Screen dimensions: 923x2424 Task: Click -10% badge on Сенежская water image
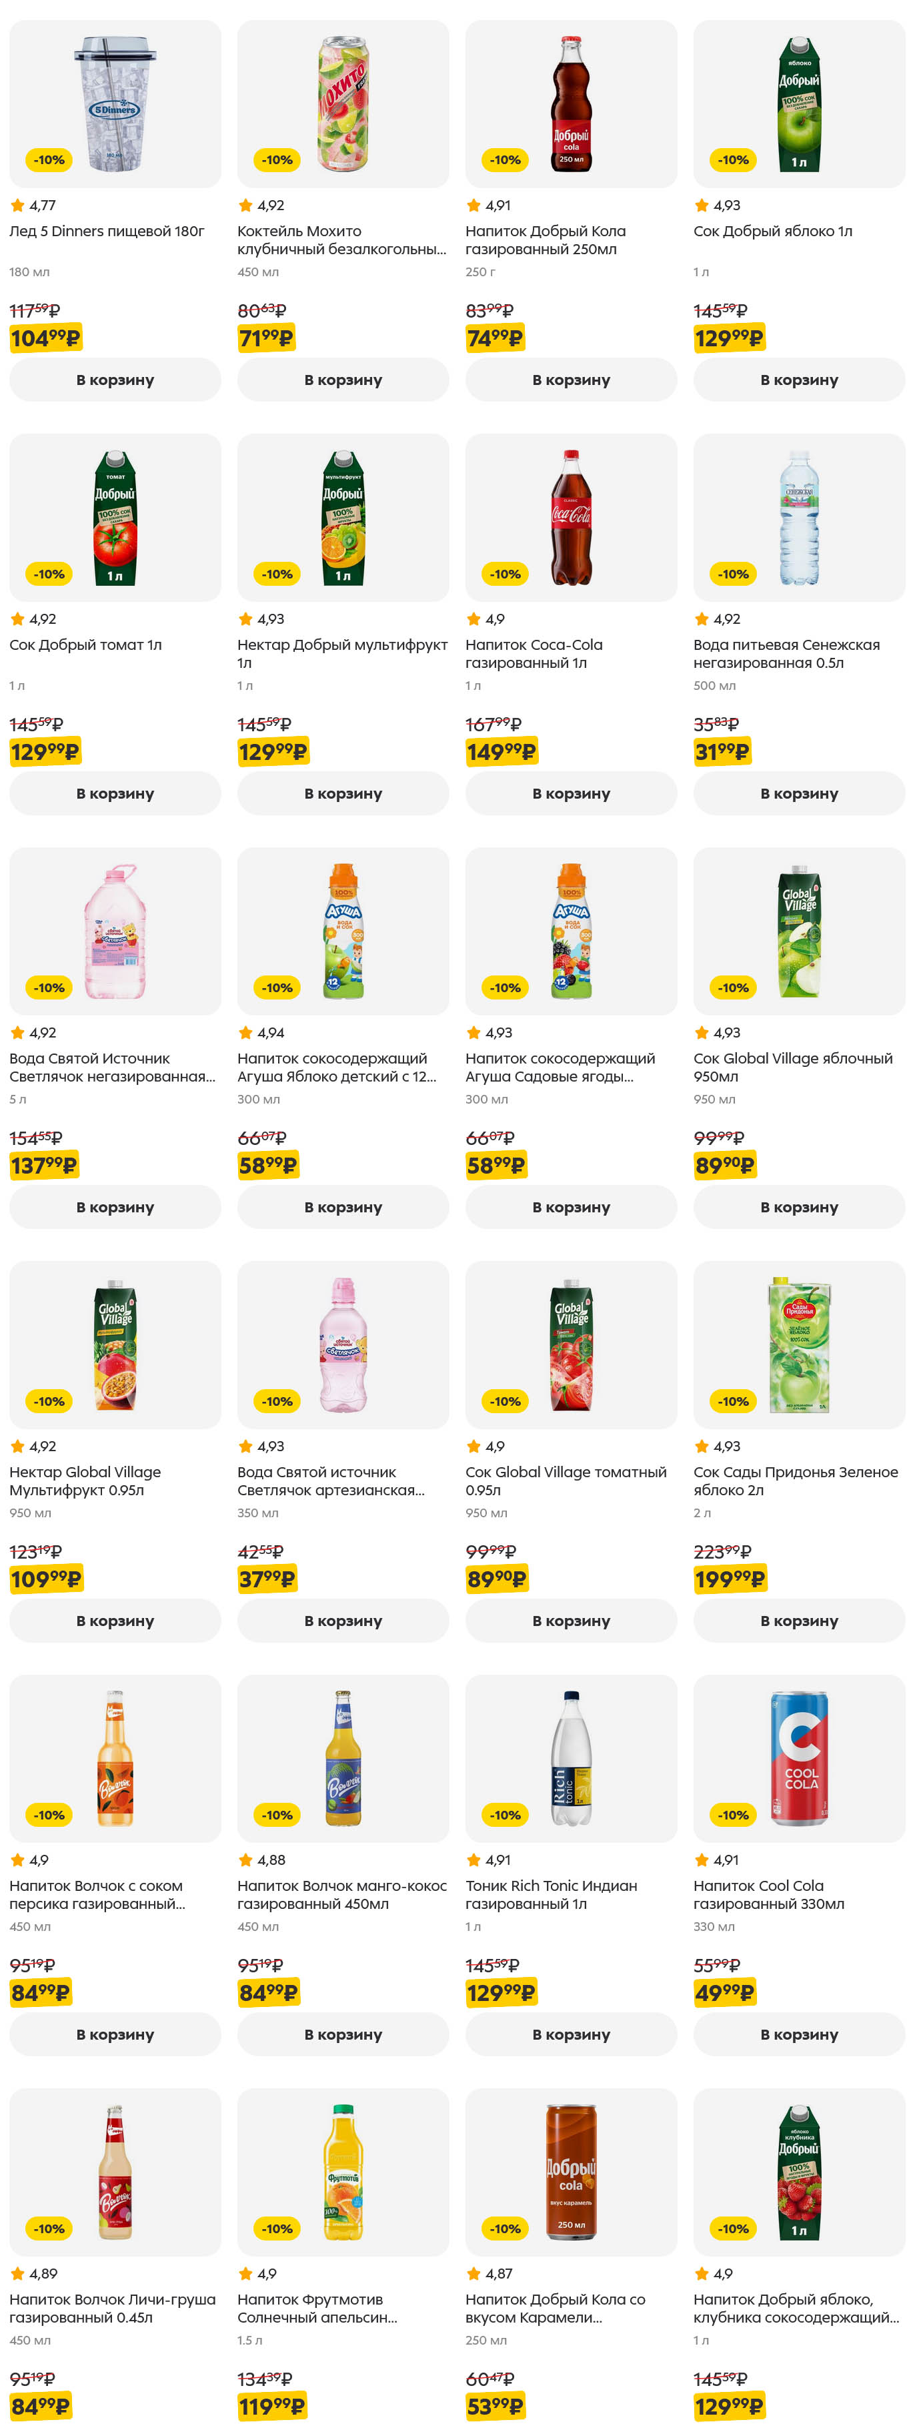[733, 574]
